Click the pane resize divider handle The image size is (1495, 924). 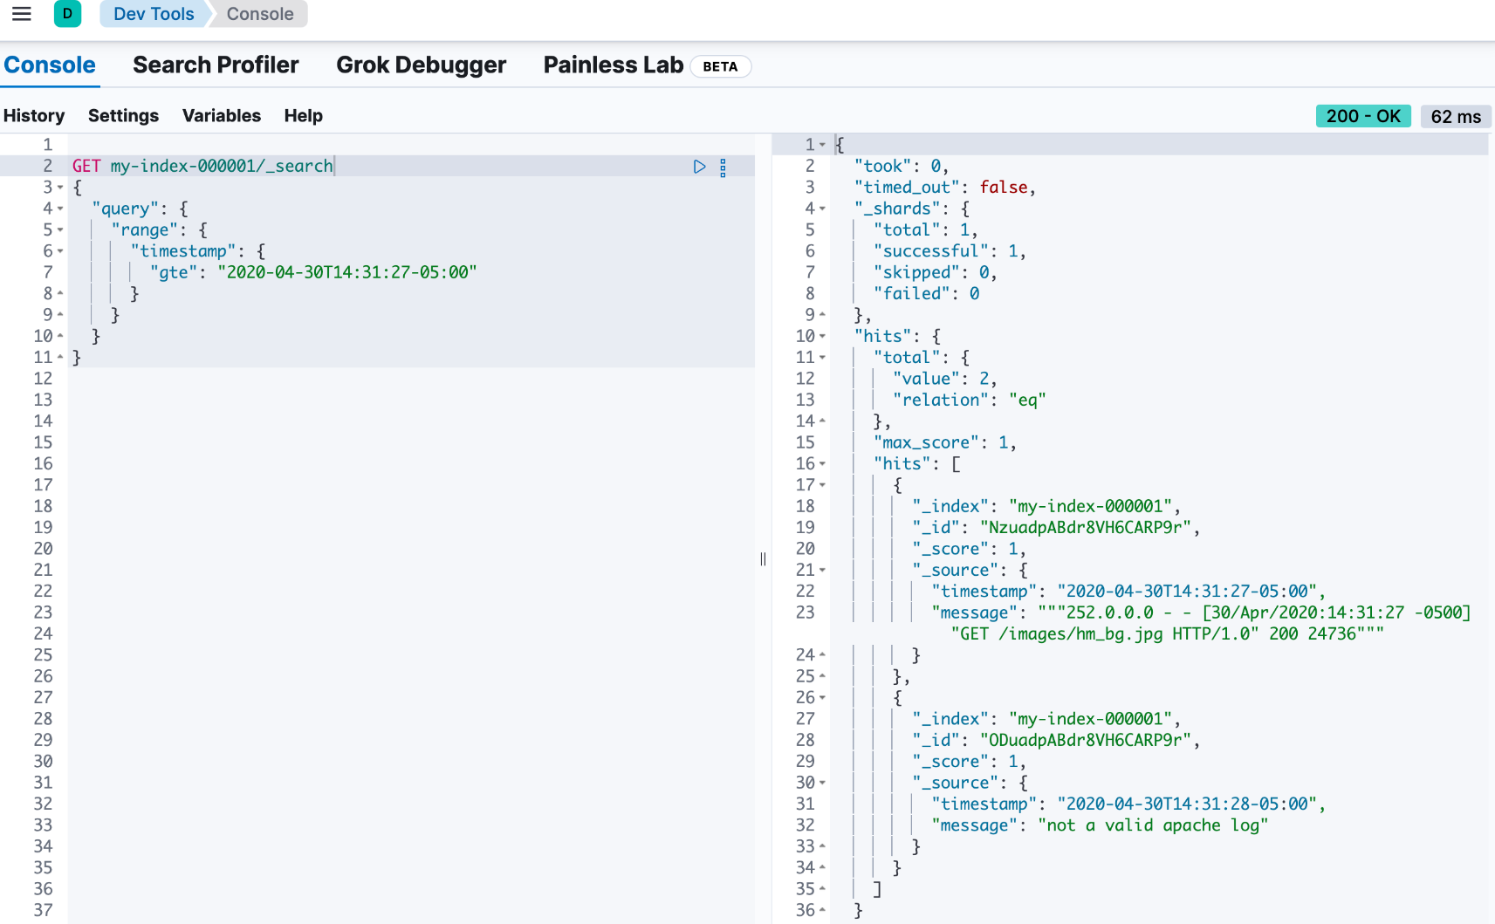point(763,559)
